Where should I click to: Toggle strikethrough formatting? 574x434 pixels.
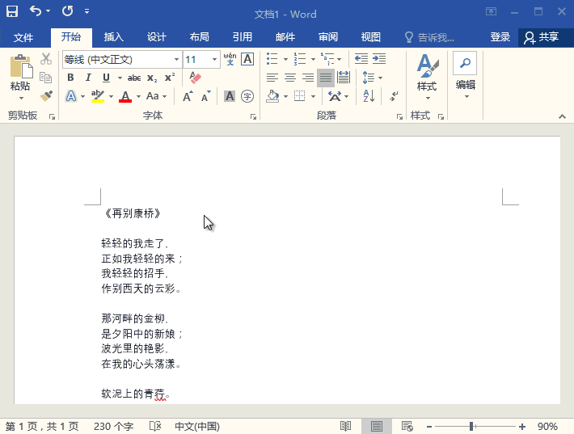click(134, 78)
